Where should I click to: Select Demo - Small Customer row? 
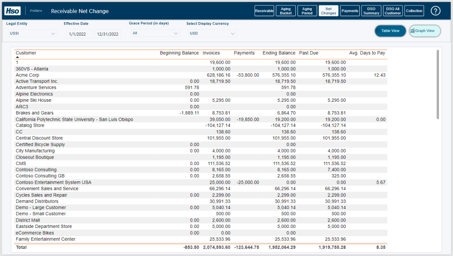point(201,213)
